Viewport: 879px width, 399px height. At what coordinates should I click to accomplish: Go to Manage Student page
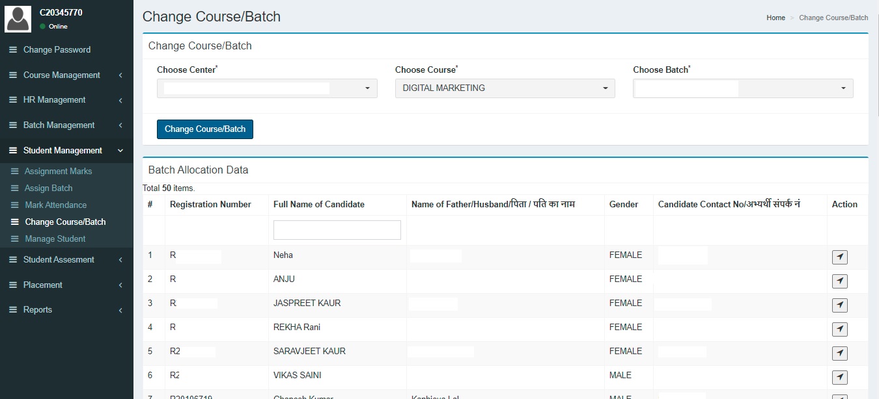(55, 239)
